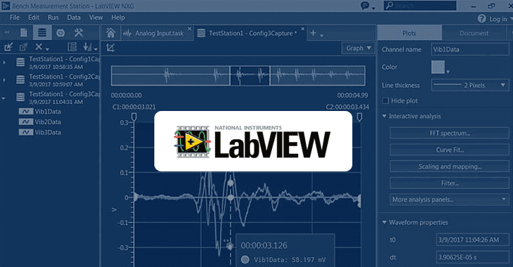The image size is (513, 267).
Task: Click the help question mark icon
Action: coord(481,18)
